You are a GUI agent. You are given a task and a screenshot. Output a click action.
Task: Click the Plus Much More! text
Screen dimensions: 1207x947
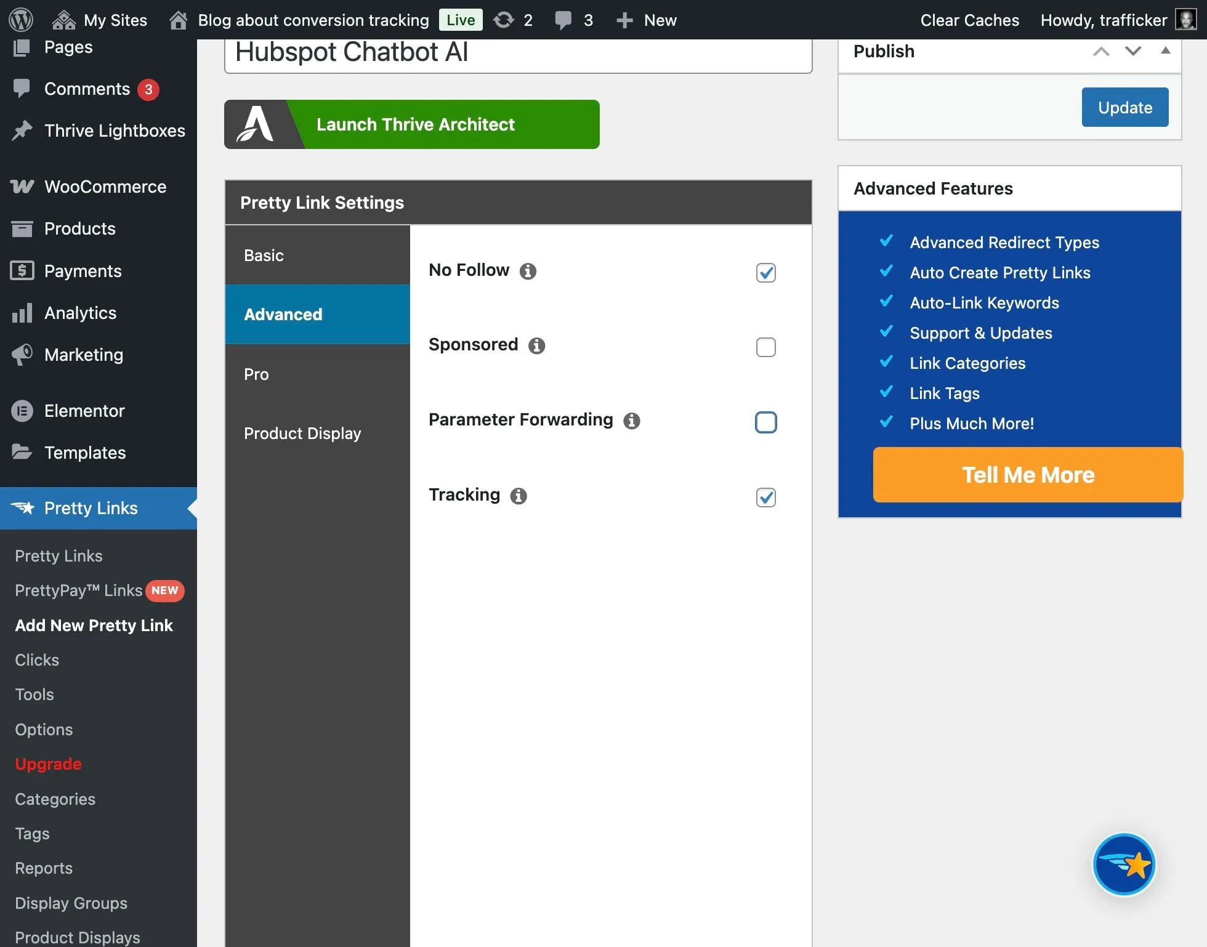click(x=972, y=423)
